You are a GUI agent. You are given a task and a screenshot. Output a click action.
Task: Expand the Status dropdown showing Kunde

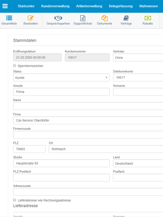point(61,77)
